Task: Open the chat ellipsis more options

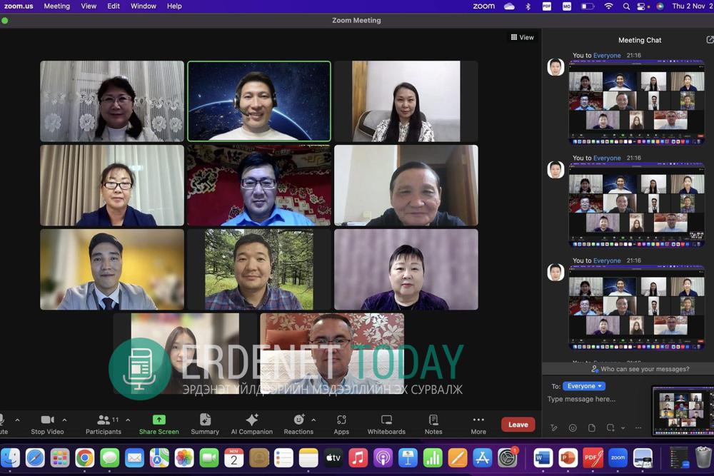Action: (x=638, y=427)
